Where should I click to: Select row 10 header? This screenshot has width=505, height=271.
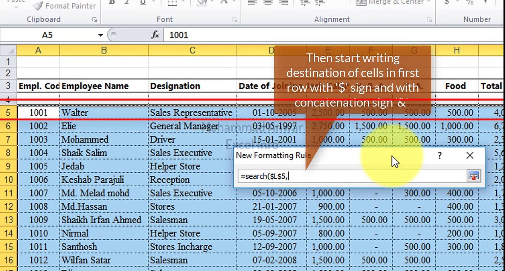click(8, 180)
